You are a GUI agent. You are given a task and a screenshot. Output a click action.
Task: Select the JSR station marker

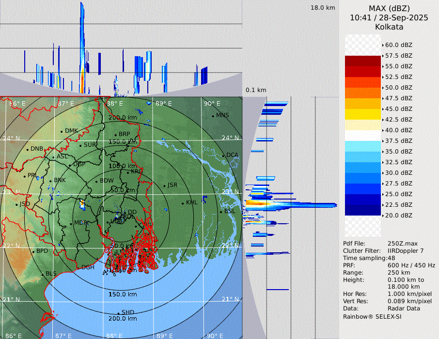(x=164, y=186)
